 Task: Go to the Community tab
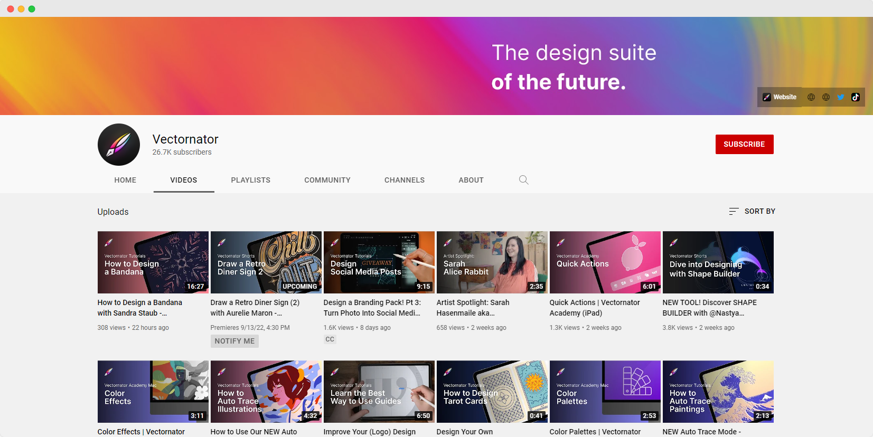pos(327,180)
